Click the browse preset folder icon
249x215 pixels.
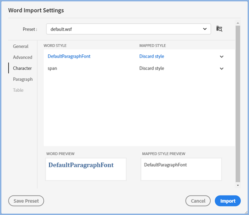[x=219, y=29]
